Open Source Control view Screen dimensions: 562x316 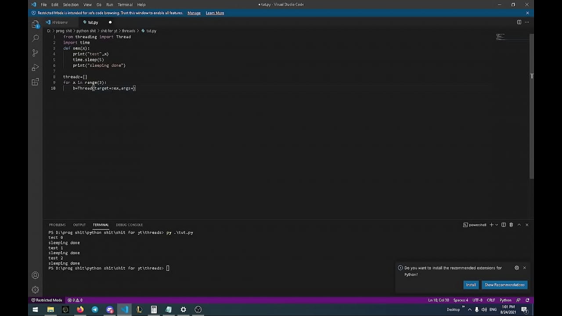(x=36, y=53)
